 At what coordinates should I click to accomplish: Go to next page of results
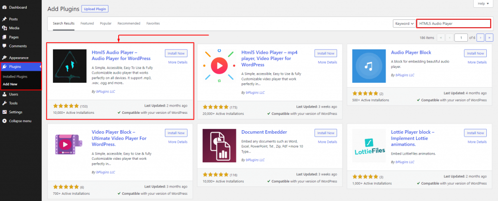[x=480, y=38]
